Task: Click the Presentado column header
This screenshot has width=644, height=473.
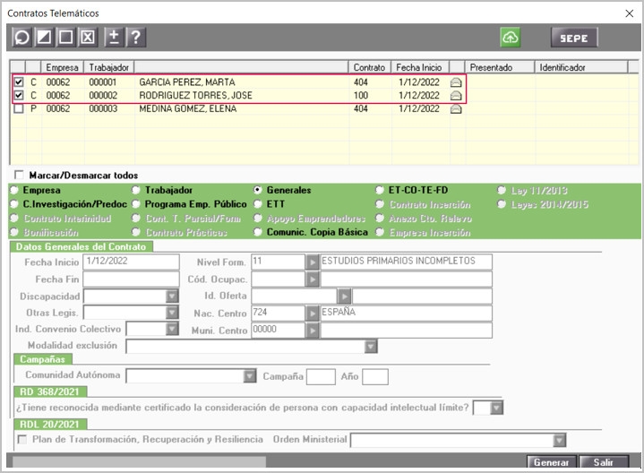Action: coord(500,67)
